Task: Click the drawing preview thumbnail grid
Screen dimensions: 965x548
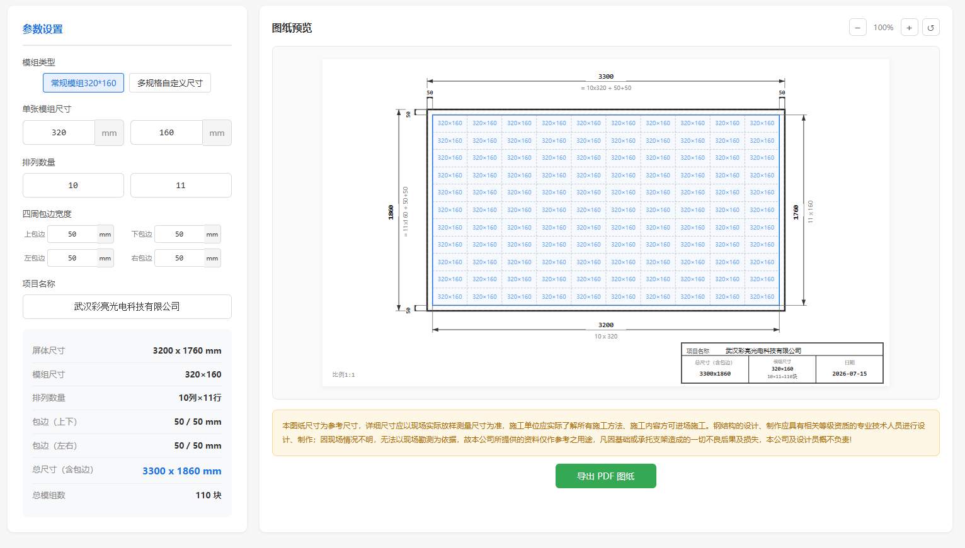Action: pos(606,210)
